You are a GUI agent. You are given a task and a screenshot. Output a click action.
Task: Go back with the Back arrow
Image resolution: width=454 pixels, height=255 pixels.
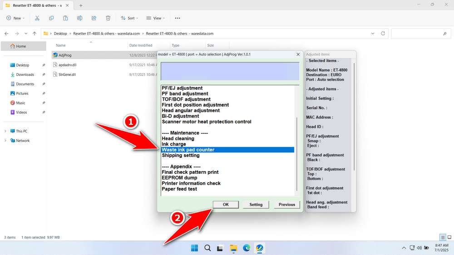[6, 34]
